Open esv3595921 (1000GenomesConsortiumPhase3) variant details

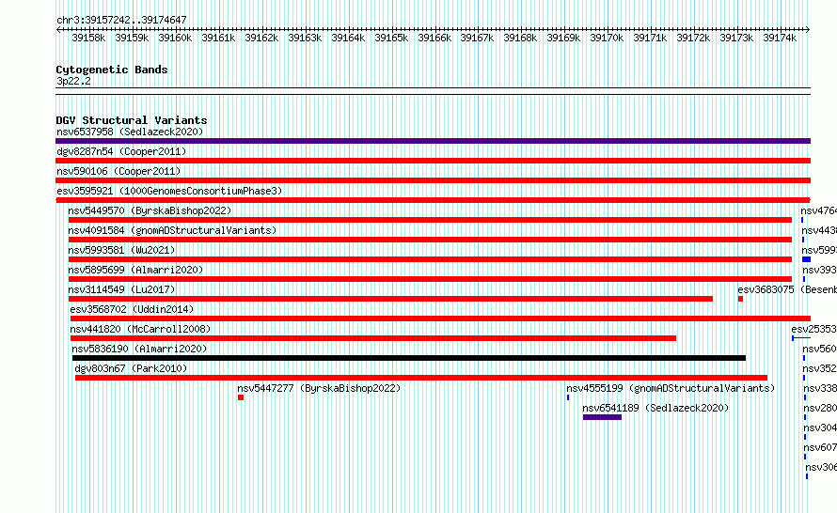point(168,191)
